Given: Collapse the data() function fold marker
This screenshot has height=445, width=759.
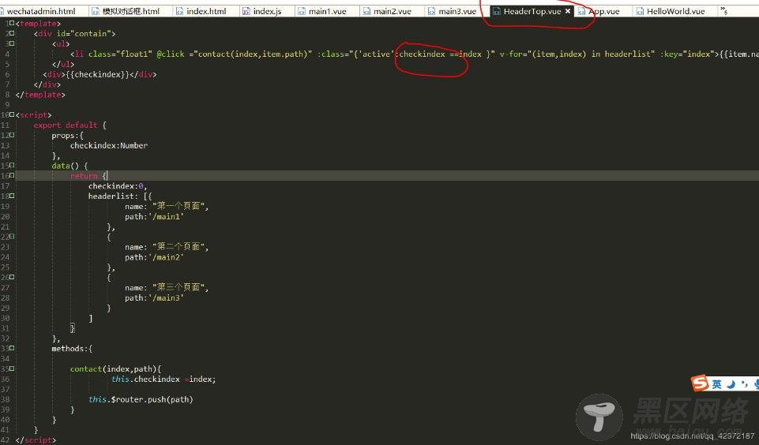Looking at the screenshot, I should [x=12, y=166].
